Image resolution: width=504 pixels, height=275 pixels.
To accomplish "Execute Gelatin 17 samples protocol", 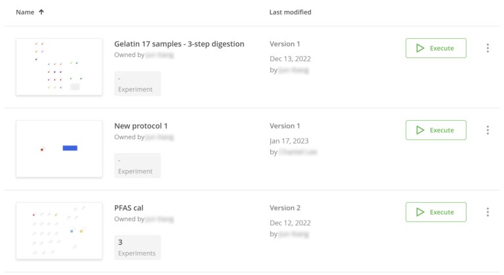I will (436, 48).
